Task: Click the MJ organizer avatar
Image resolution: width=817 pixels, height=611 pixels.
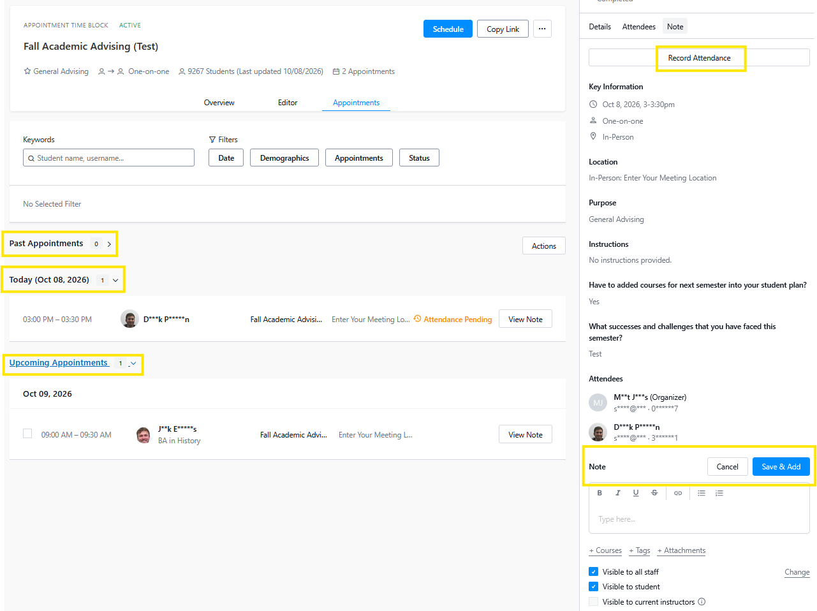Action: point(598,402)
